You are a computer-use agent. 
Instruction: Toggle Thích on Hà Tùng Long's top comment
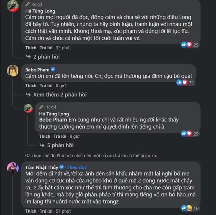coord(31,48)
